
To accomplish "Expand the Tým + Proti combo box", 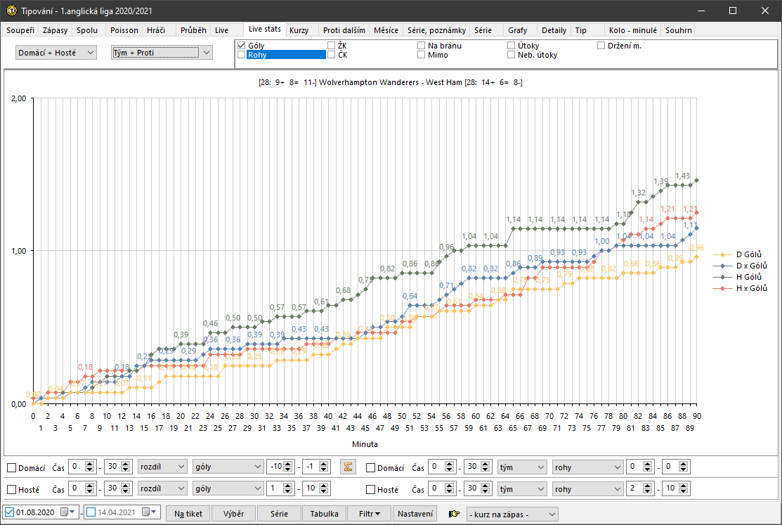I will [x=162, y=53].
